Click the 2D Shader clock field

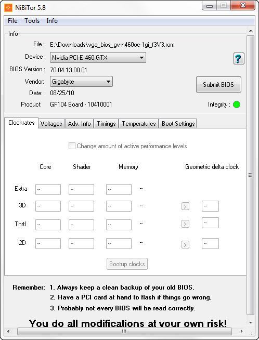81,243
